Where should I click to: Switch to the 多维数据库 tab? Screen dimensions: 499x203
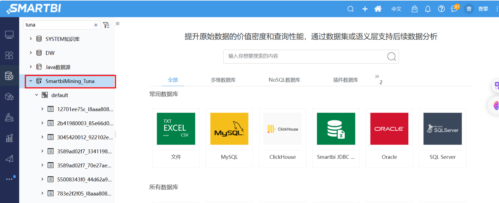click(223, 80)
